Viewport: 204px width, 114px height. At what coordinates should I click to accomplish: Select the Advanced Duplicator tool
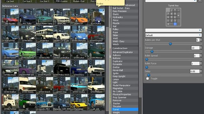click(x=125, y=52)
